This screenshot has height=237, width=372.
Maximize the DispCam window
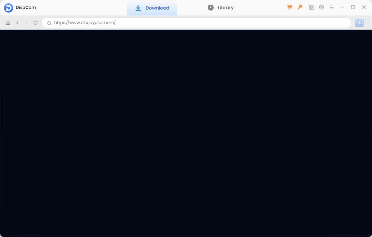click(x=353, y=7)
